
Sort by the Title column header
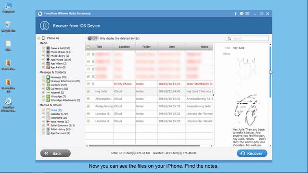(99, 47)
